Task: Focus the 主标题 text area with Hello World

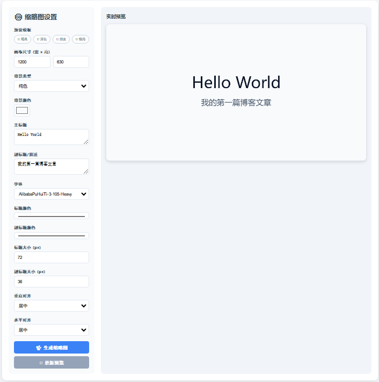Action: pos(52,137)
